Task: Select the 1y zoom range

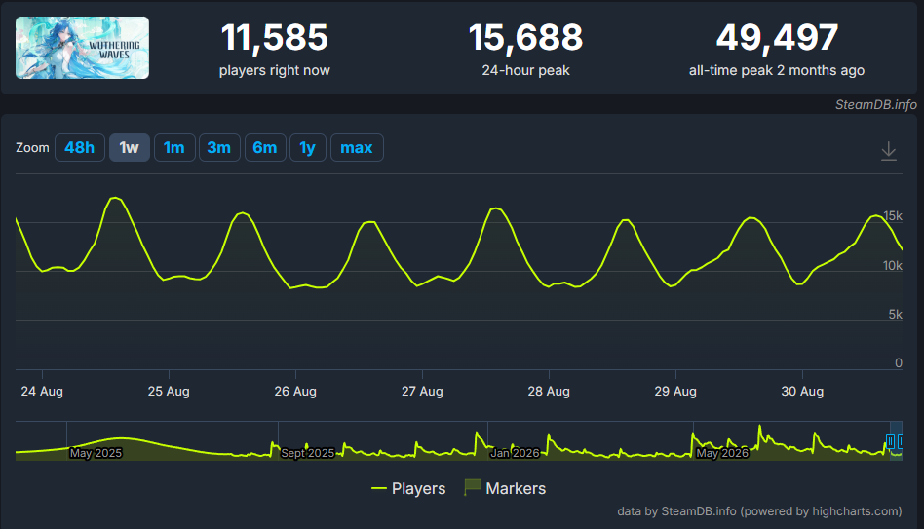Action: tap(308, 147)
